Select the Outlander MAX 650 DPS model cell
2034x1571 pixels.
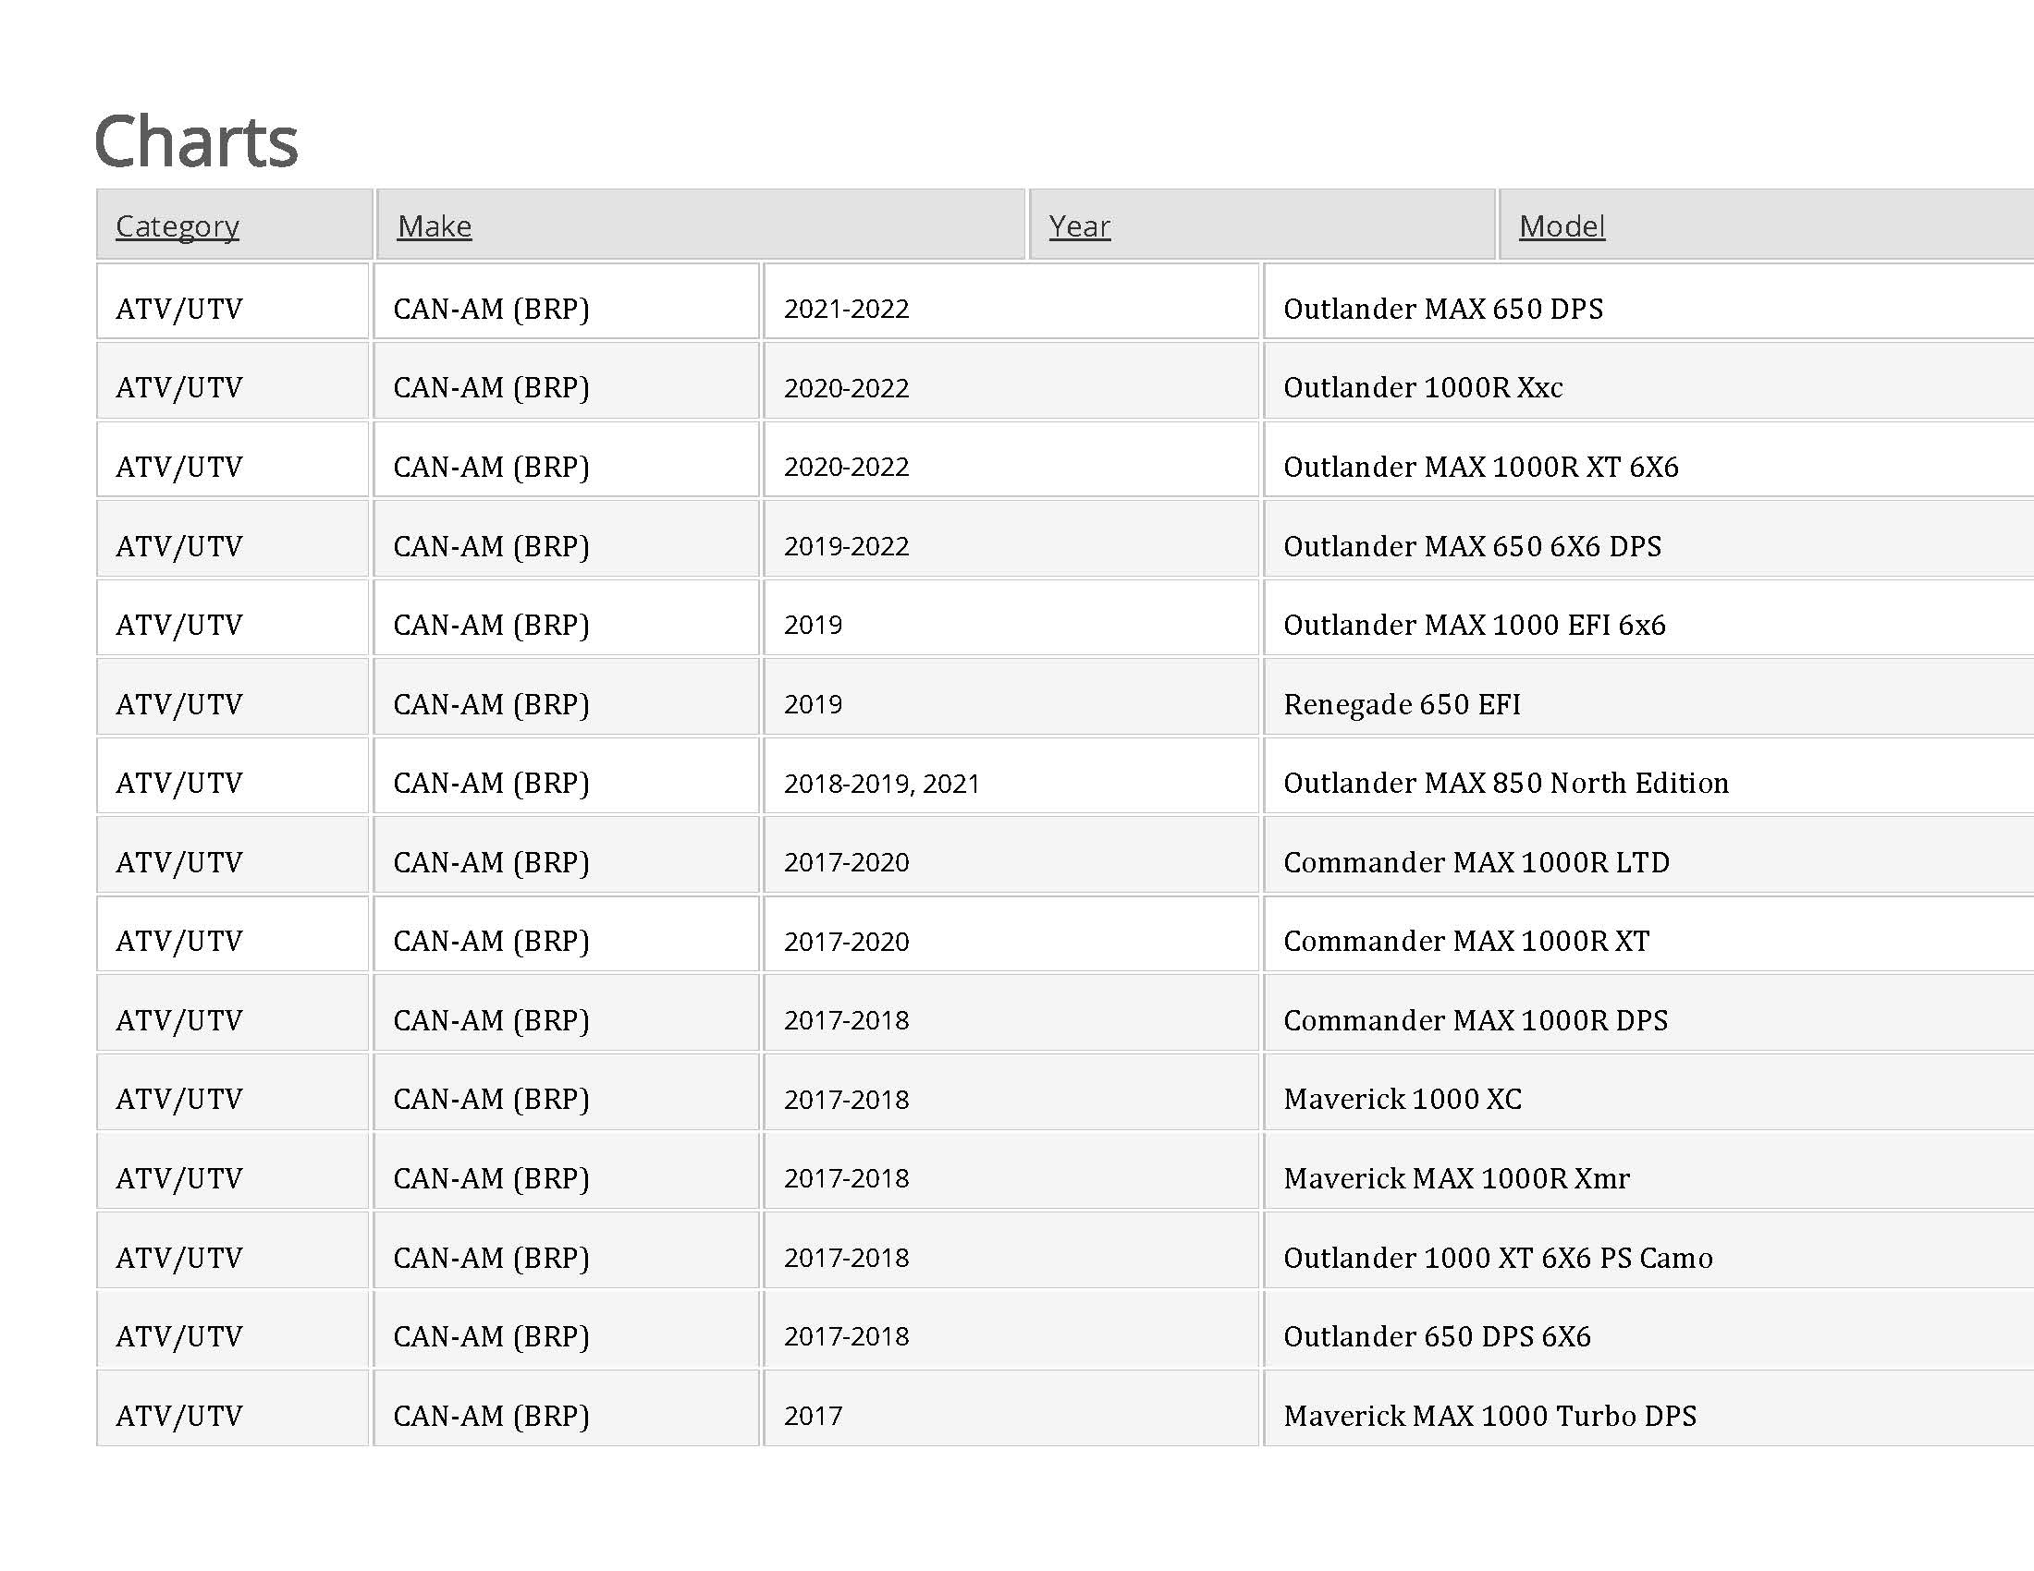[x=1648, y=300]
